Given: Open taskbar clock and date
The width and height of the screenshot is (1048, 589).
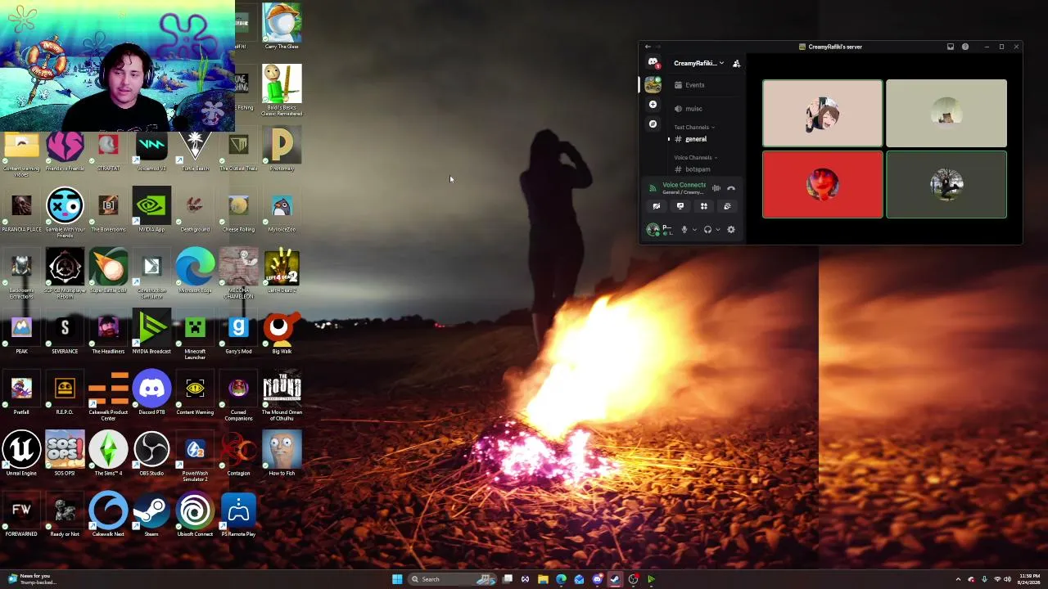Looking at the screenshot, I should click(1029, 579).
